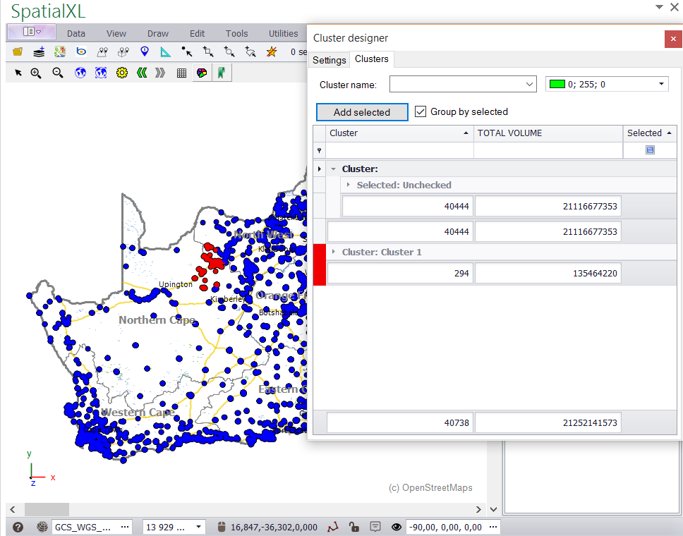Switch to the Settings tab
This screenshot has height=536, width=683.
pos(330,60)
